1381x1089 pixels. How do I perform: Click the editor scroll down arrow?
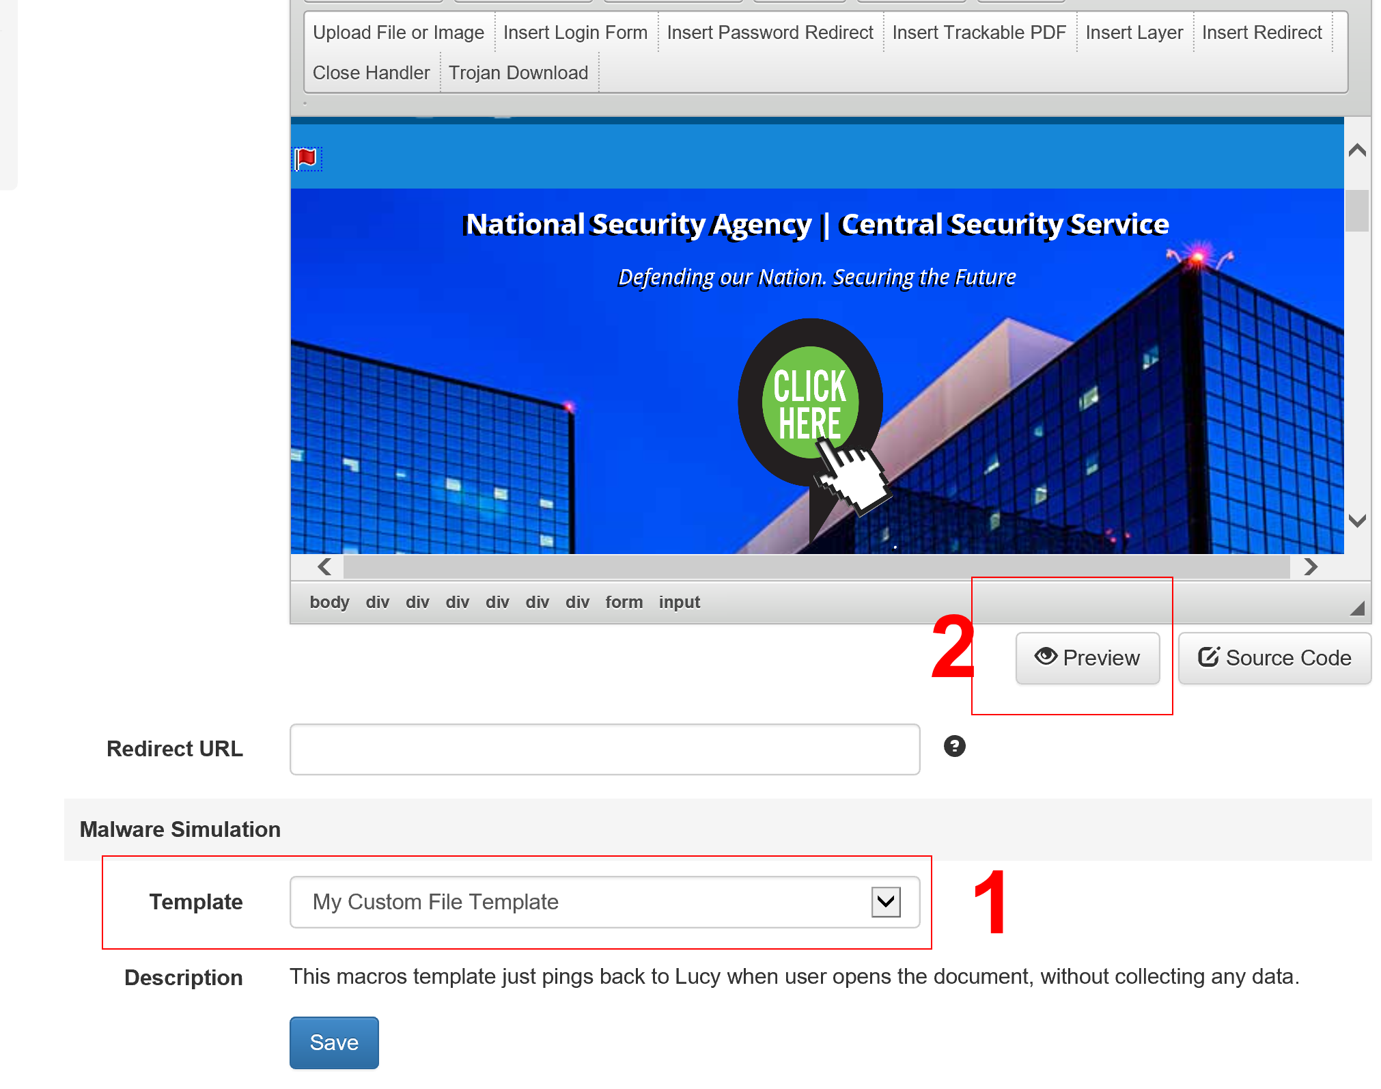coord(1357,521)
